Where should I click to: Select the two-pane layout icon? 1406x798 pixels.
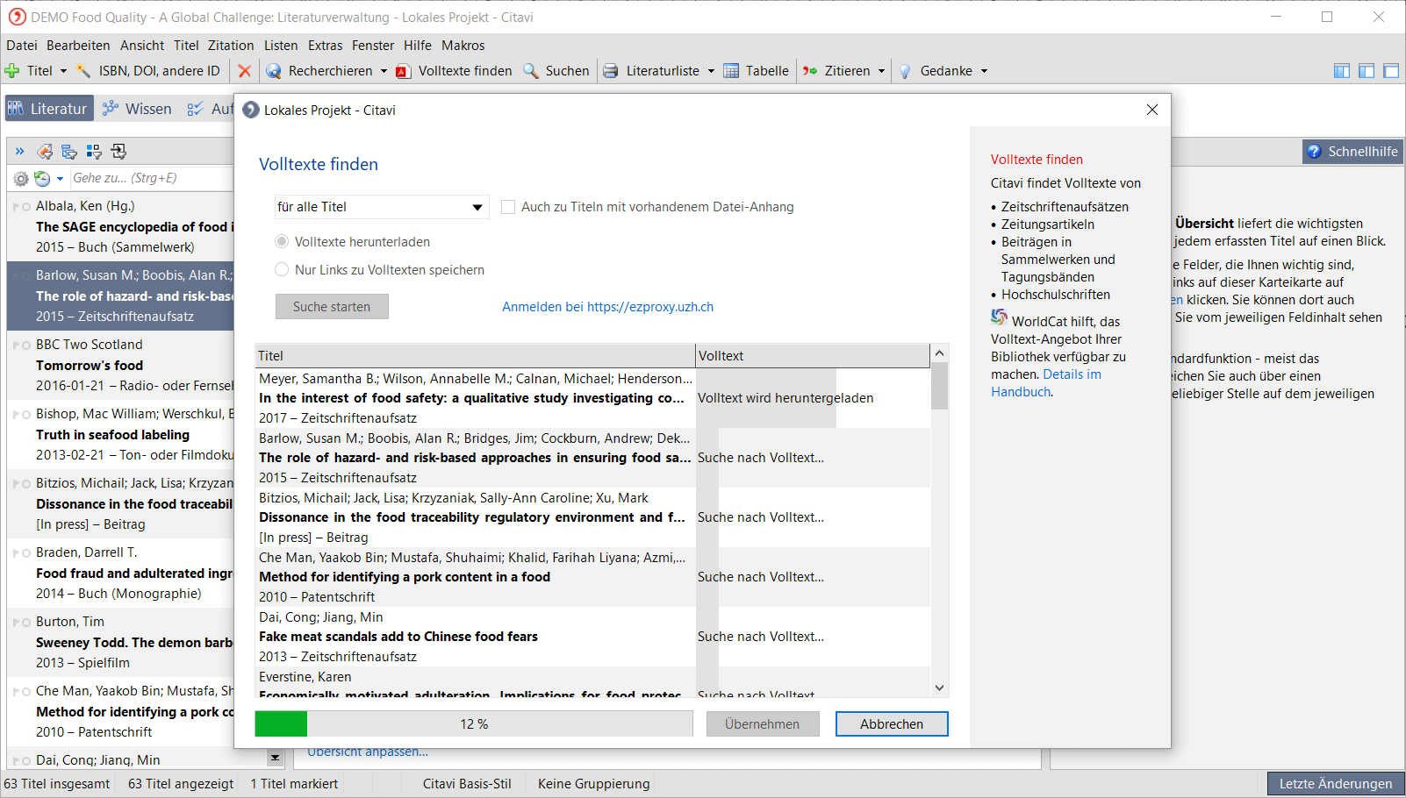1367,71
